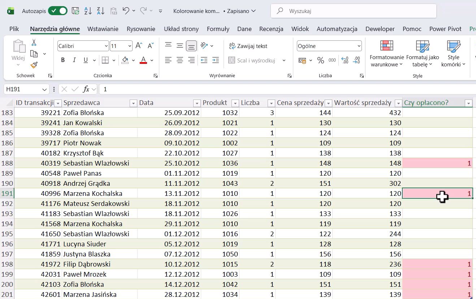Click the increase indent icon
476x299 pixels.
tap(216, 60)
